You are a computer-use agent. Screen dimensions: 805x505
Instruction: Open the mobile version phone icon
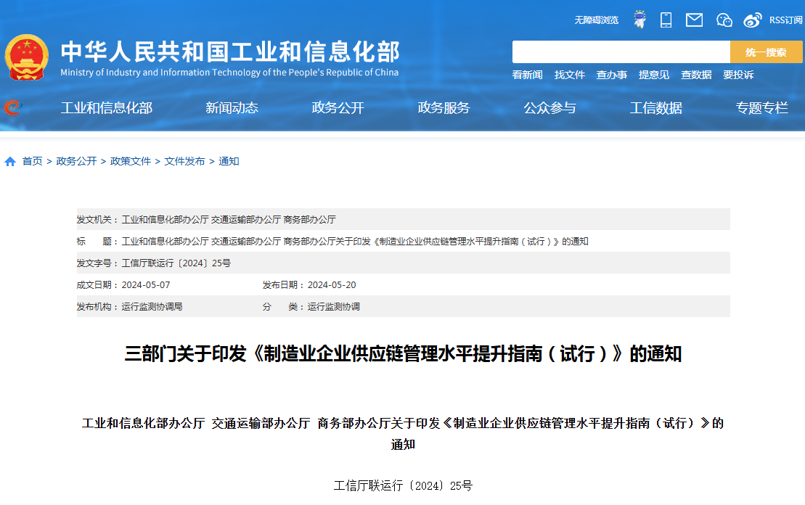tap(666, 20)
